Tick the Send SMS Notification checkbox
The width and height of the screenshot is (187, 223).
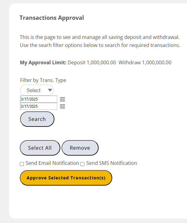click(83, 164)
